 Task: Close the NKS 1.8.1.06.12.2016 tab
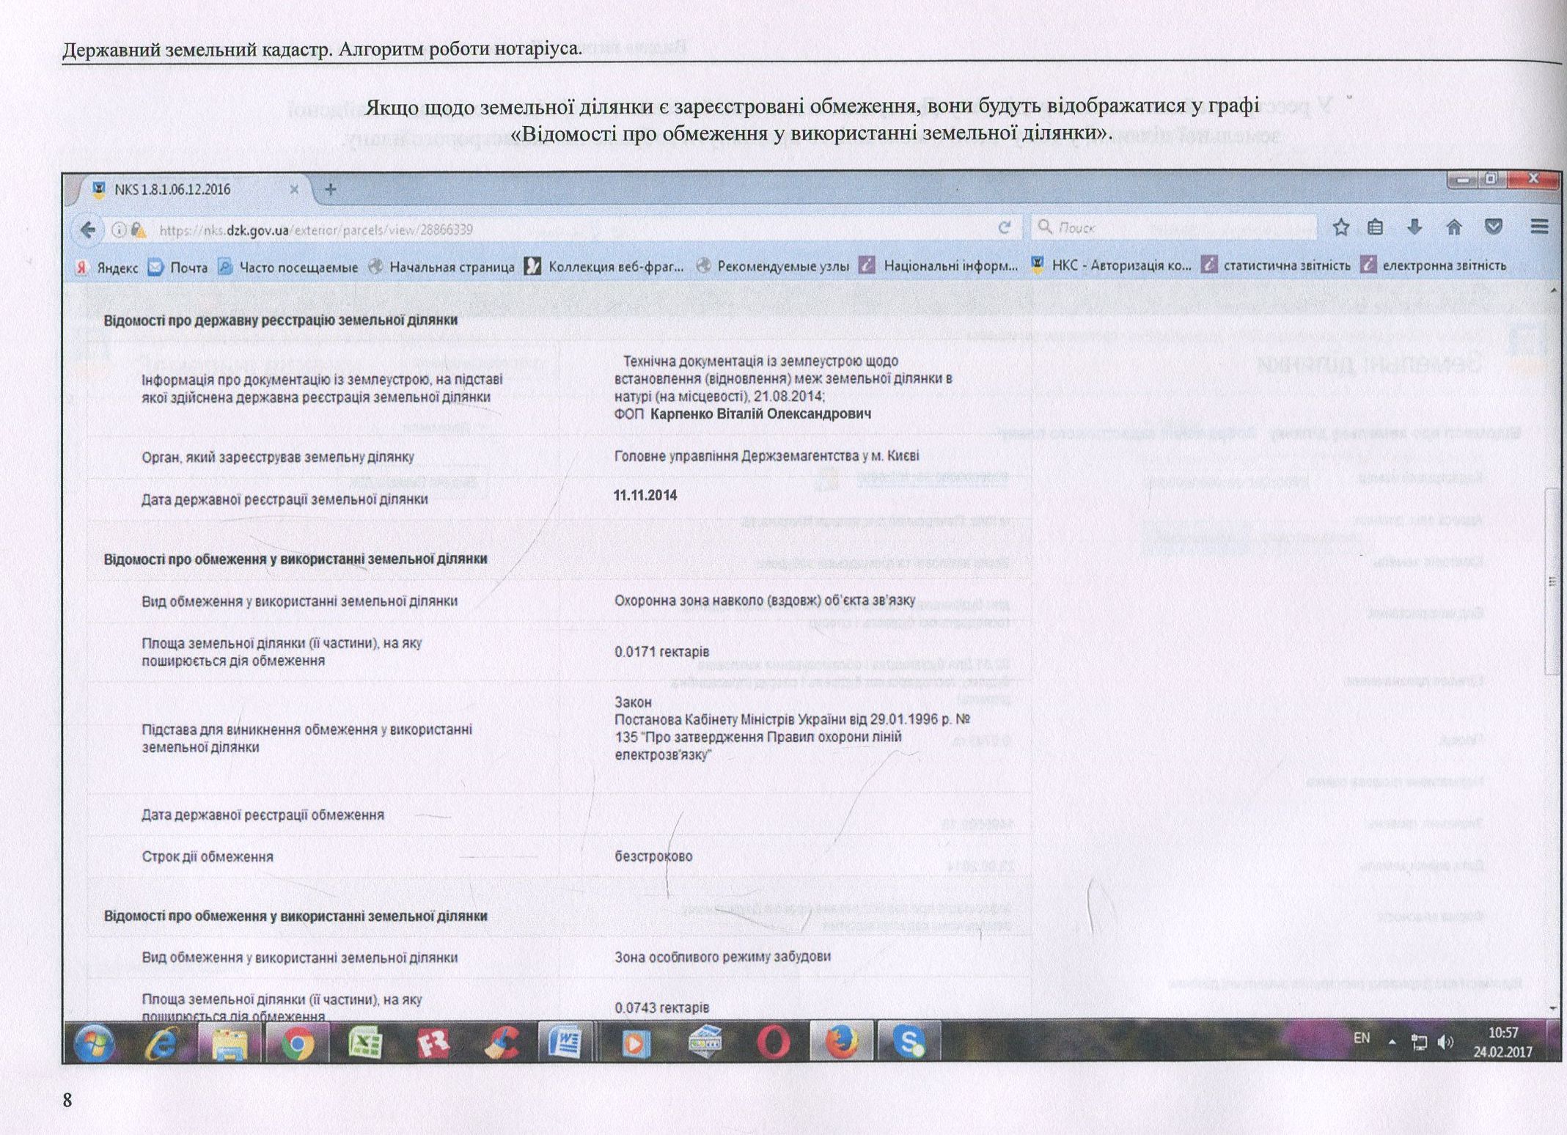click(x=293, y=189)
